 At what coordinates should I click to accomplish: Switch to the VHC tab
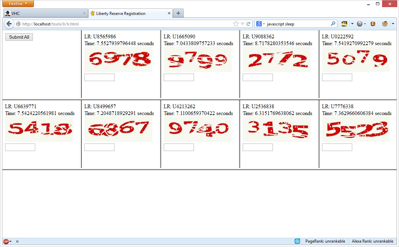click(x=46, y=13)
